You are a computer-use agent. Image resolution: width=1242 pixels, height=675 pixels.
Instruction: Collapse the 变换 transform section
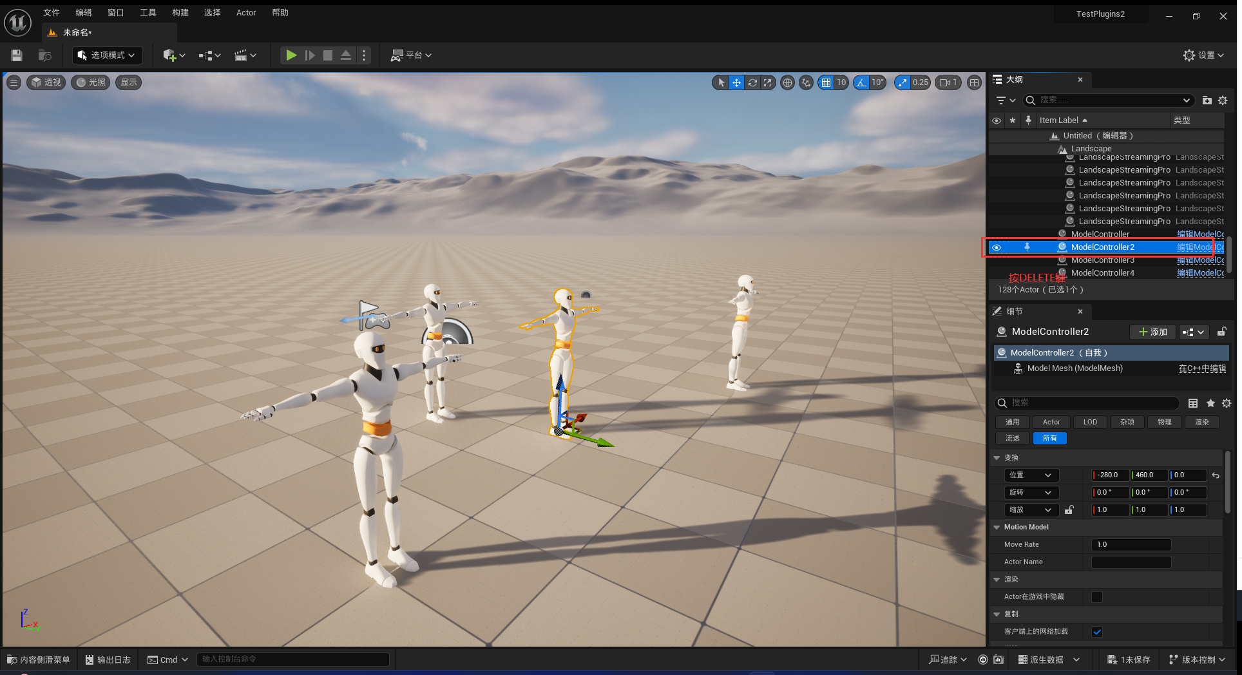[x=997, y=458]
